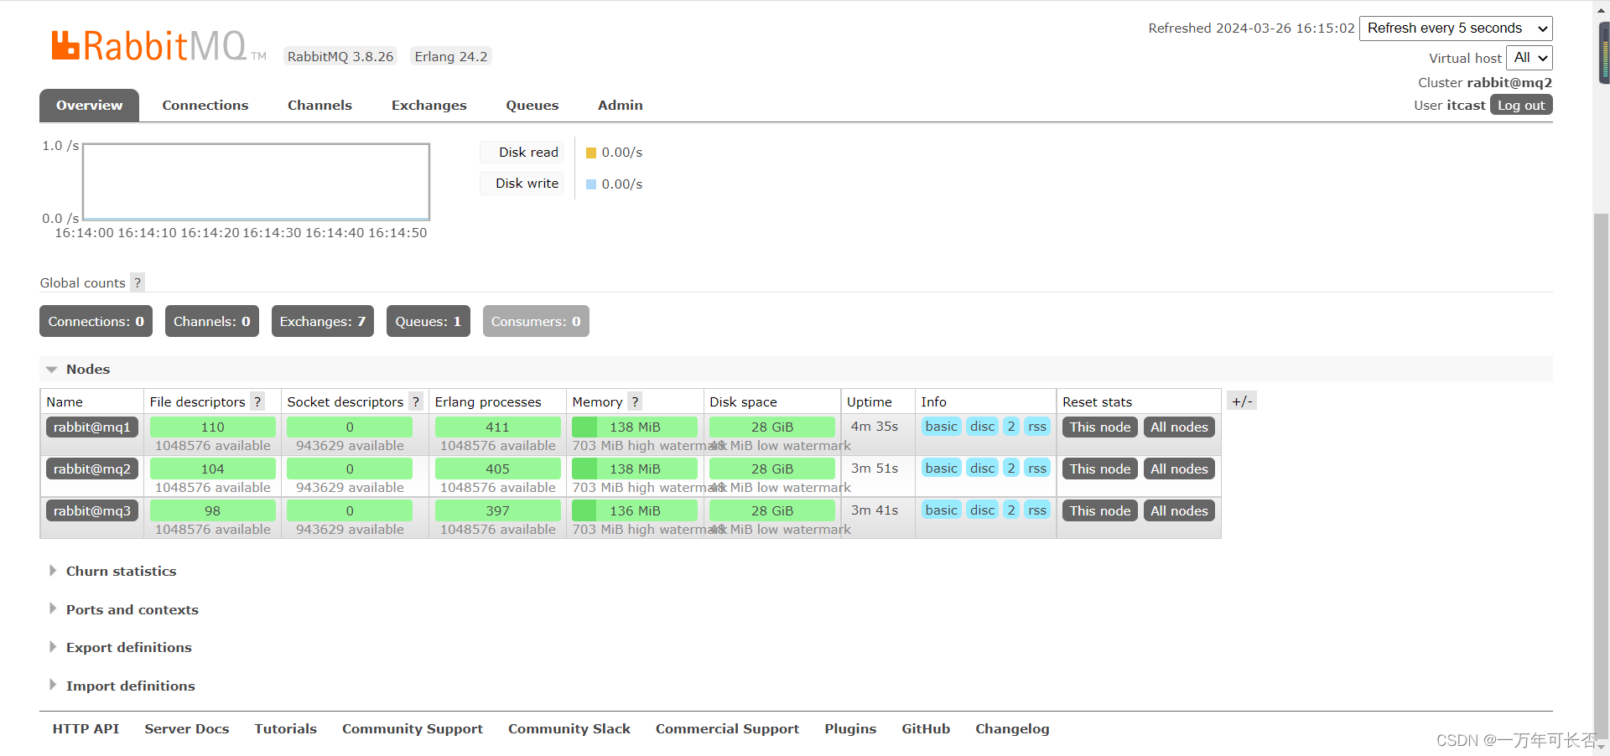Switch to the Queues tab

(x=532, y=106)
